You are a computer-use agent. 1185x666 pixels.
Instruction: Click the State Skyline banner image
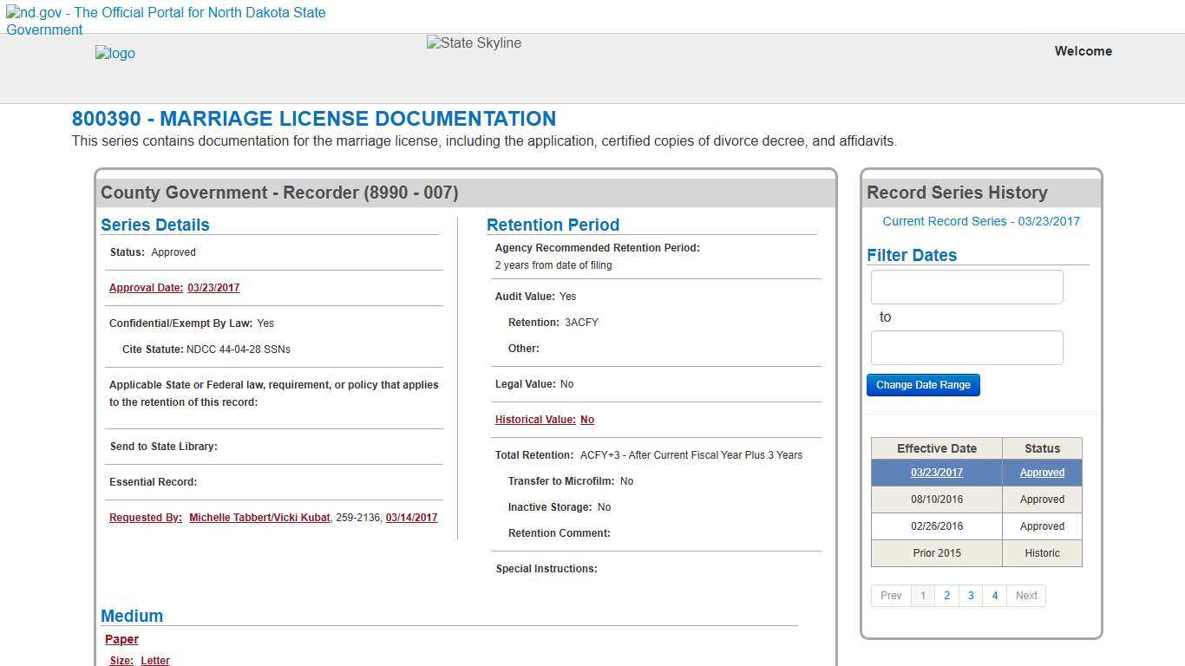click(473, 42)
